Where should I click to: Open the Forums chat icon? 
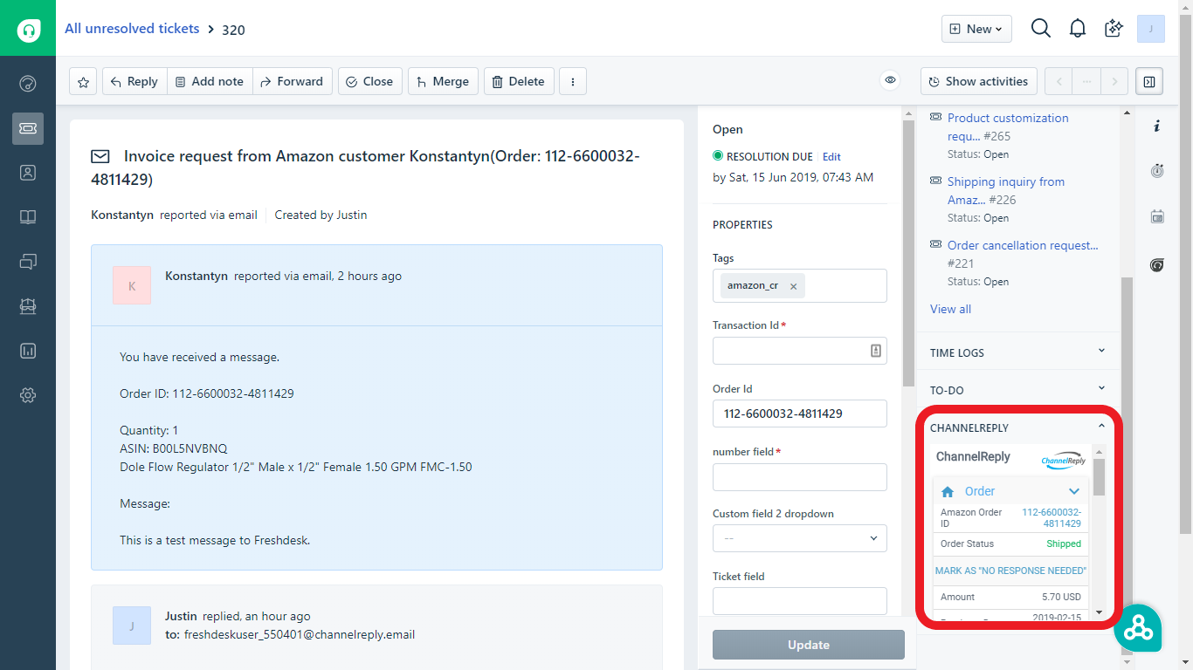[x=28, y=262]
